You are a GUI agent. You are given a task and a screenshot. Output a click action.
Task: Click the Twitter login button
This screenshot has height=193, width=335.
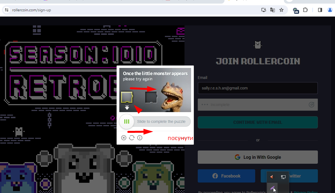coord(289,176)
